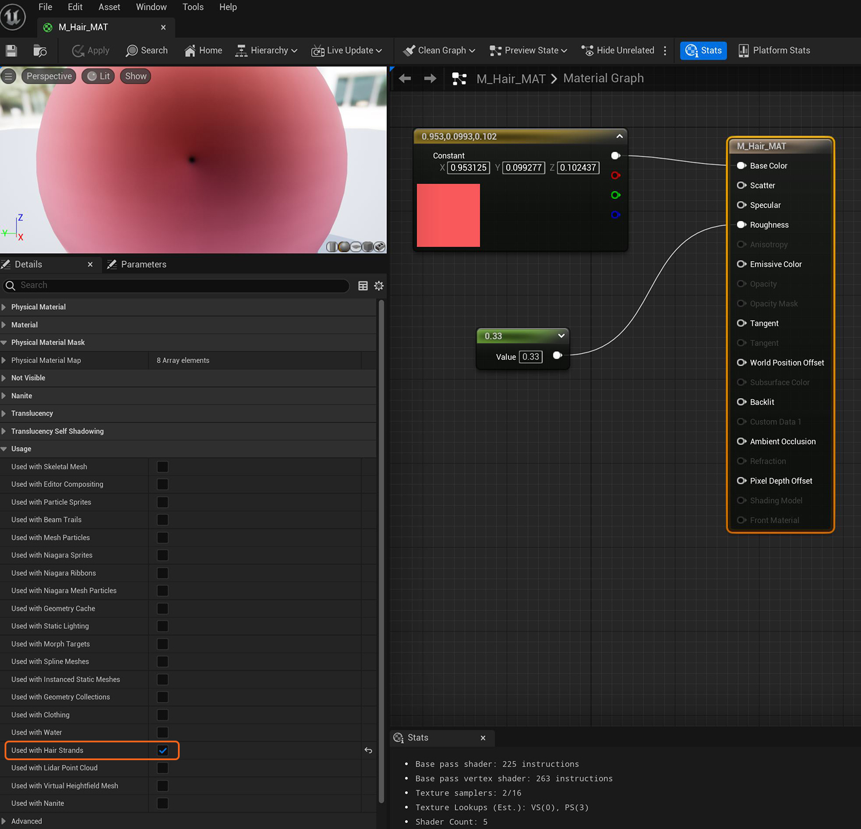The width and height of the screenshot is (861, 829).
Task: Click the red color swatch preview
Action: click(448, 215)
